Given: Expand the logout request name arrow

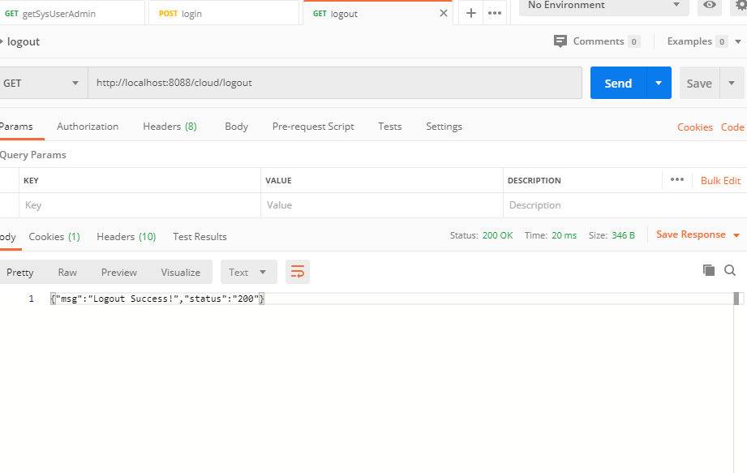Looking at the screenshot, I should point(2,42).
